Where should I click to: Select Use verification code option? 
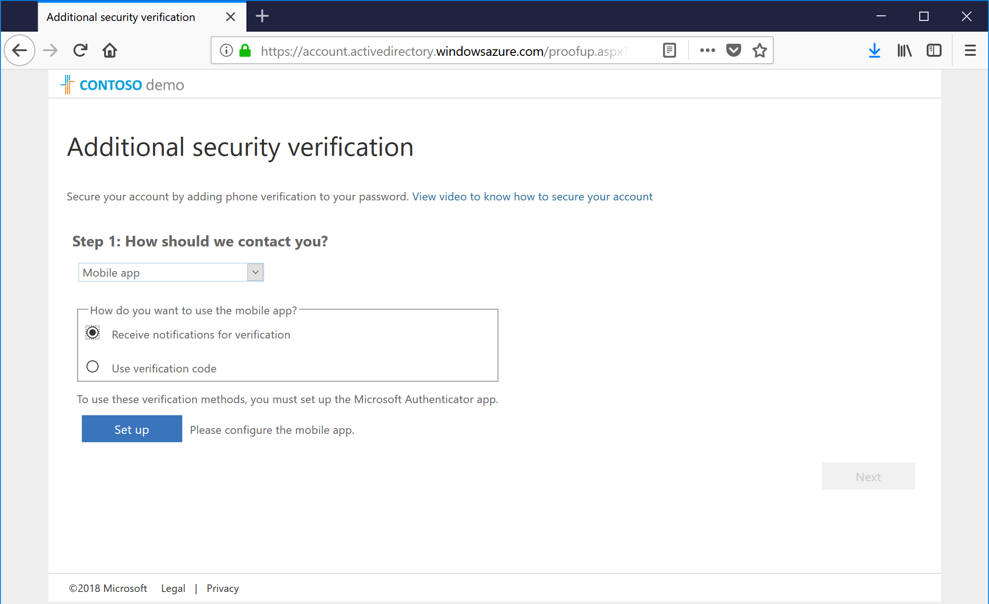tap(93, 366)
